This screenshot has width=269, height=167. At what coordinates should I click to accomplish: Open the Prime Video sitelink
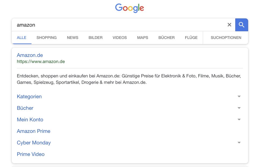pyautogui.click(x=31, y=154)
